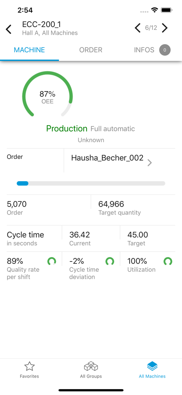This screenshot has width=182, height=395.
Task: Switch to the INFOS tab
Action: pos(144,50)
